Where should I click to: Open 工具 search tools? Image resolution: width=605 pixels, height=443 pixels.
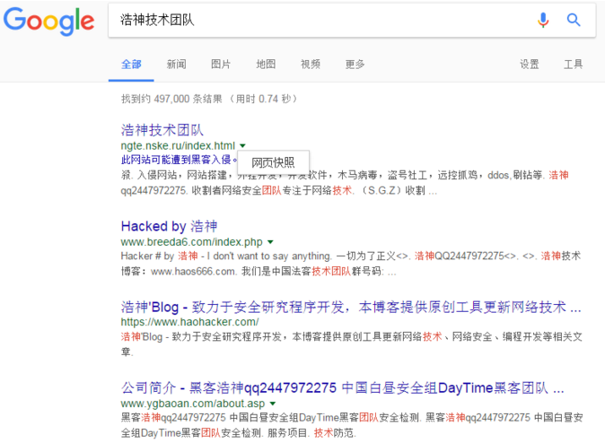point(574,64)
